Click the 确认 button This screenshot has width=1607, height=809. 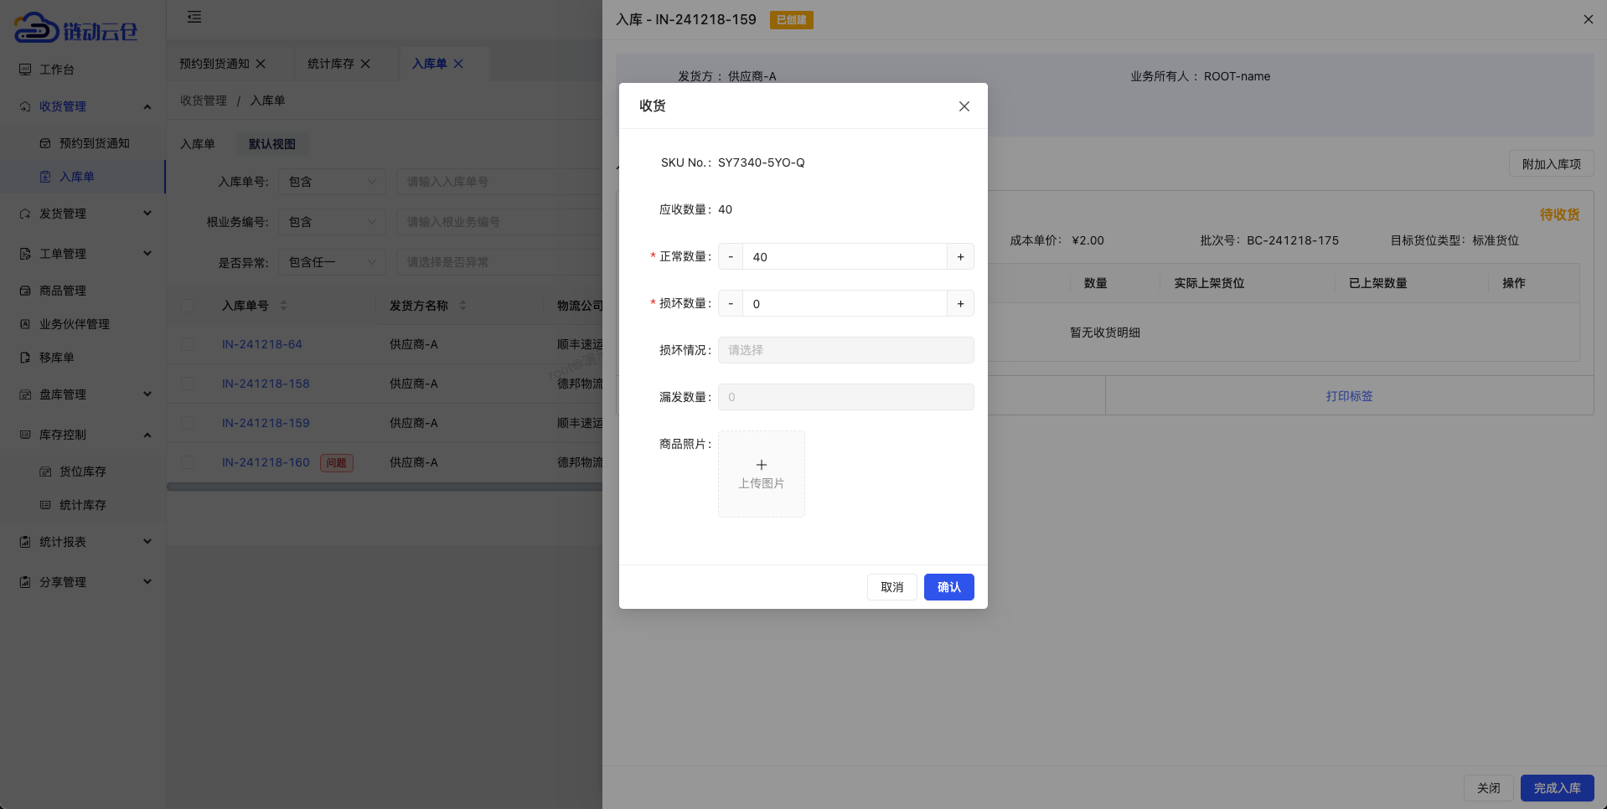coord(948,587)
